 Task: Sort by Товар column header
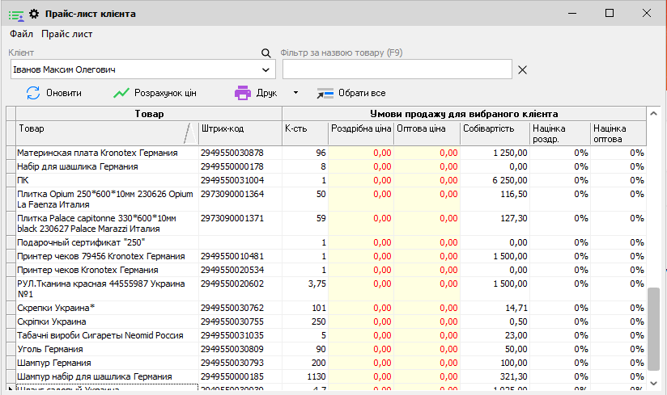(102, 132)
